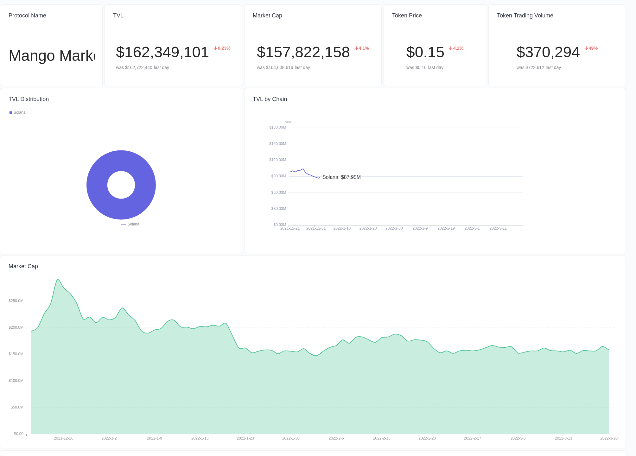Click the Market Cap 4.1% decrease indicator

(362, 48)
